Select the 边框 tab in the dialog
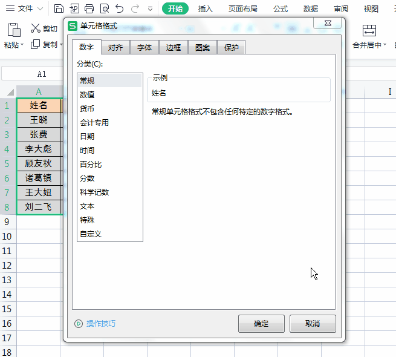The height and width of the screenshot is (357, 396). click(174, 47)
